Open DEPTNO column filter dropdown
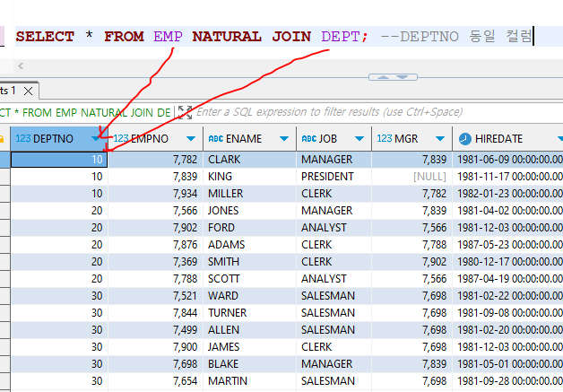This screenshot has width=563, height=392. click(x=95, y=139)
